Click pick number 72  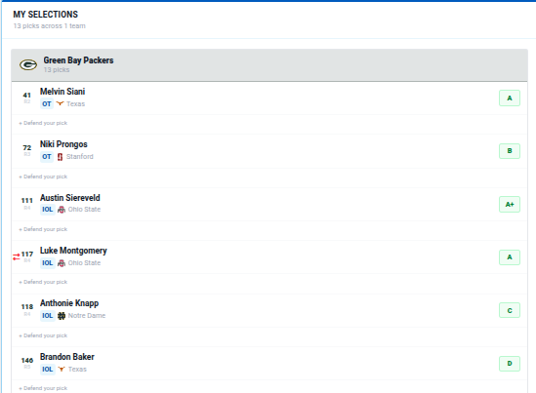pyautogui.click(x=27, y=148)
